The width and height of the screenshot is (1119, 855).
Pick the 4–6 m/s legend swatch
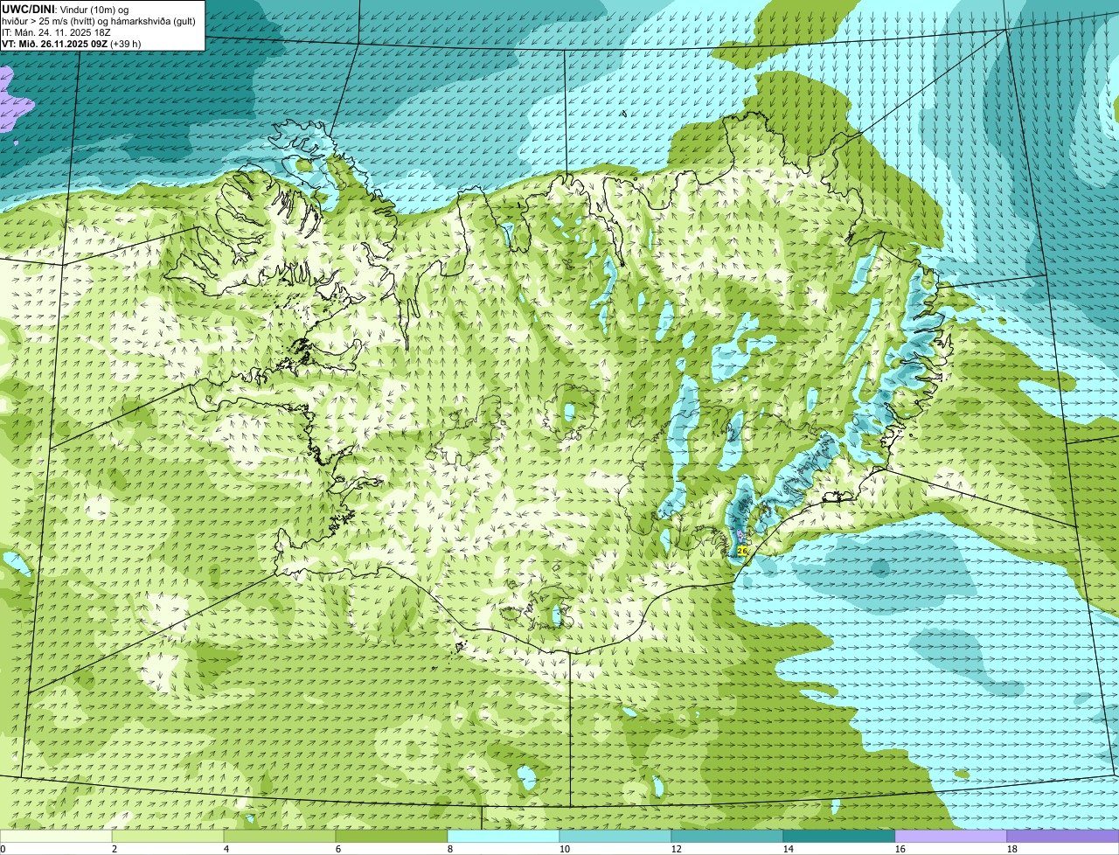click(280, 836)
